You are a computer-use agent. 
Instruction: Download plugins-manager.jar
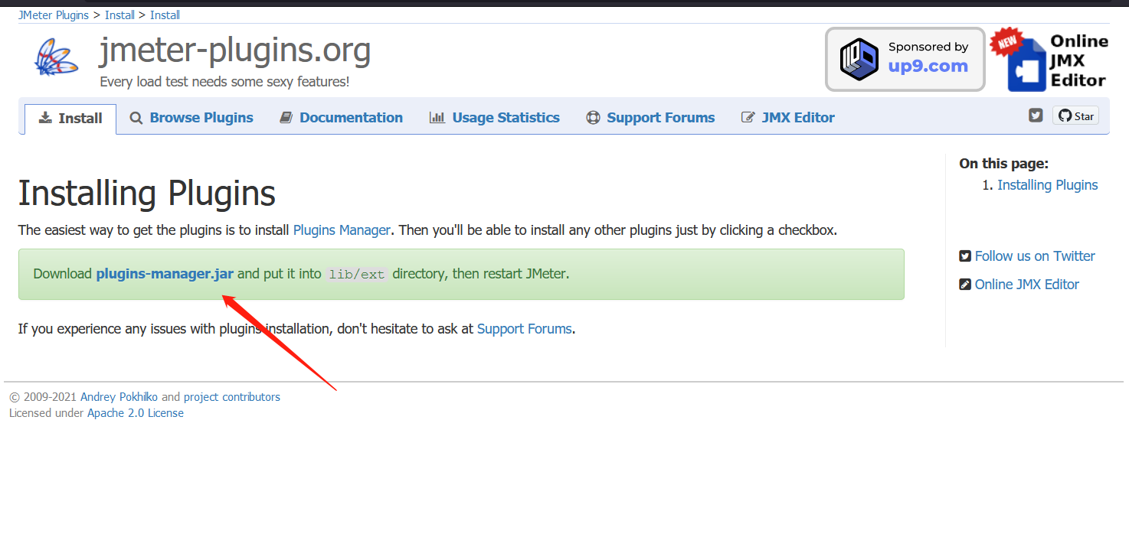pos(165,273)
